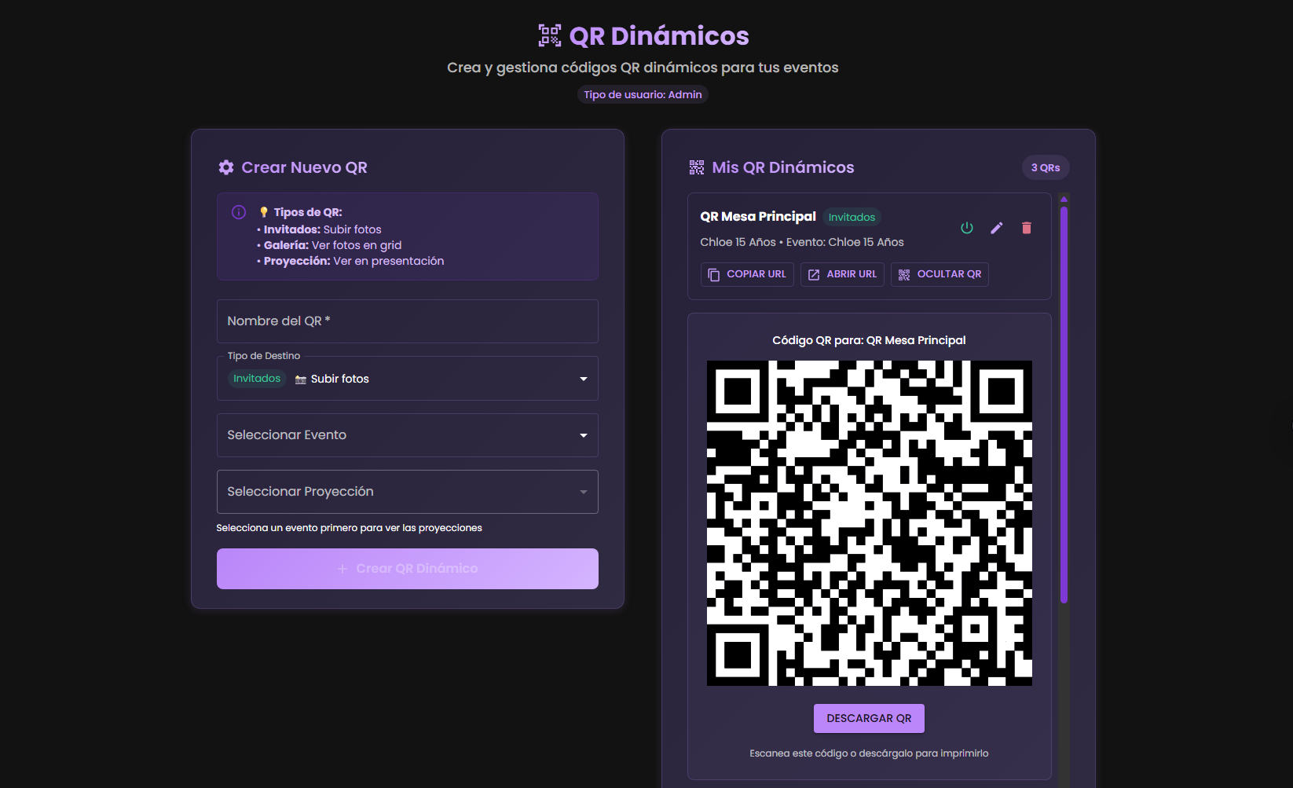The image size is (1293, 788).
Task: Delete QR Mesa Principal via trash icon
Action: (1026, 228)
